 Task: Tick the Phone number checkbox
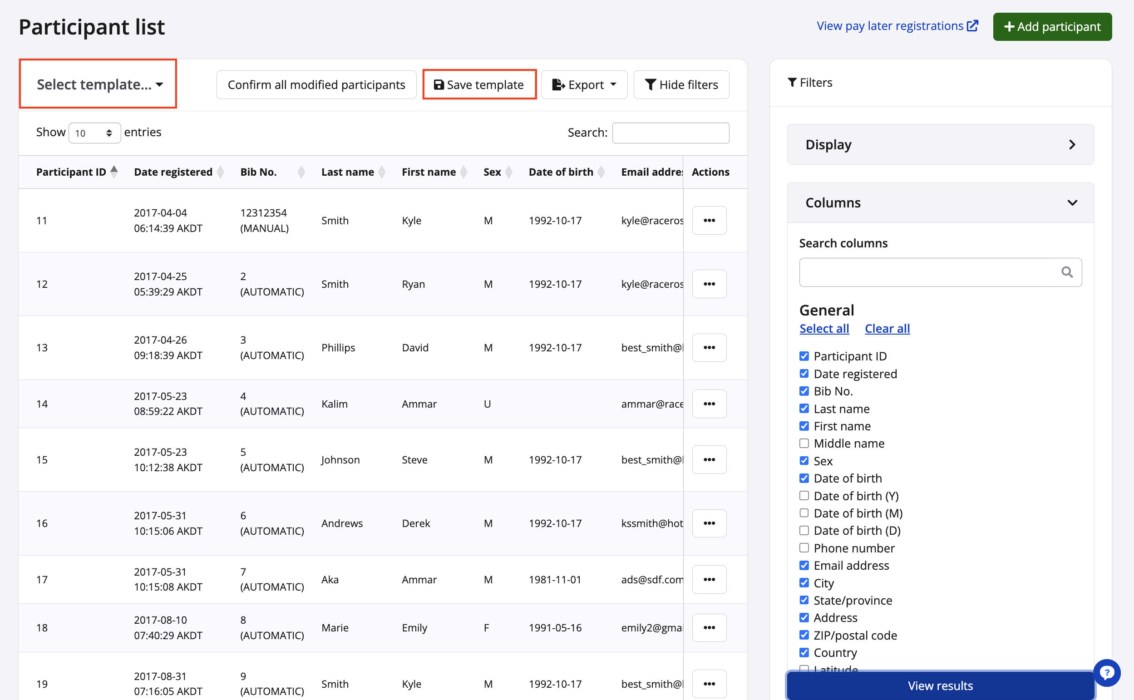(x=804, y=548)
